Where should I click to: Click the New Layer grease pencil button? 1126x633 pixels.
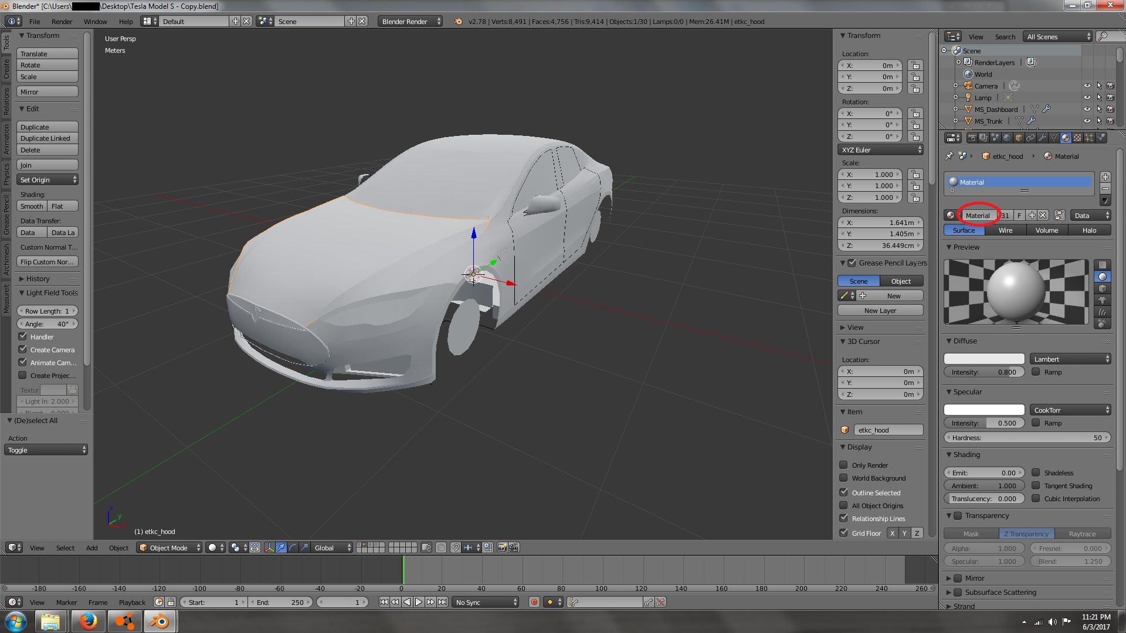880,311
